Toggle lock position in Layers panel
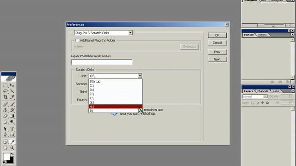This screenshot has width=296, height=166. pos(263,102)
